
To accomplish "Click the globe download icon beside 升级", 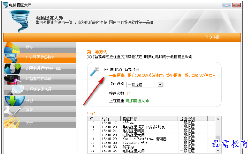I will coord(15,101).
